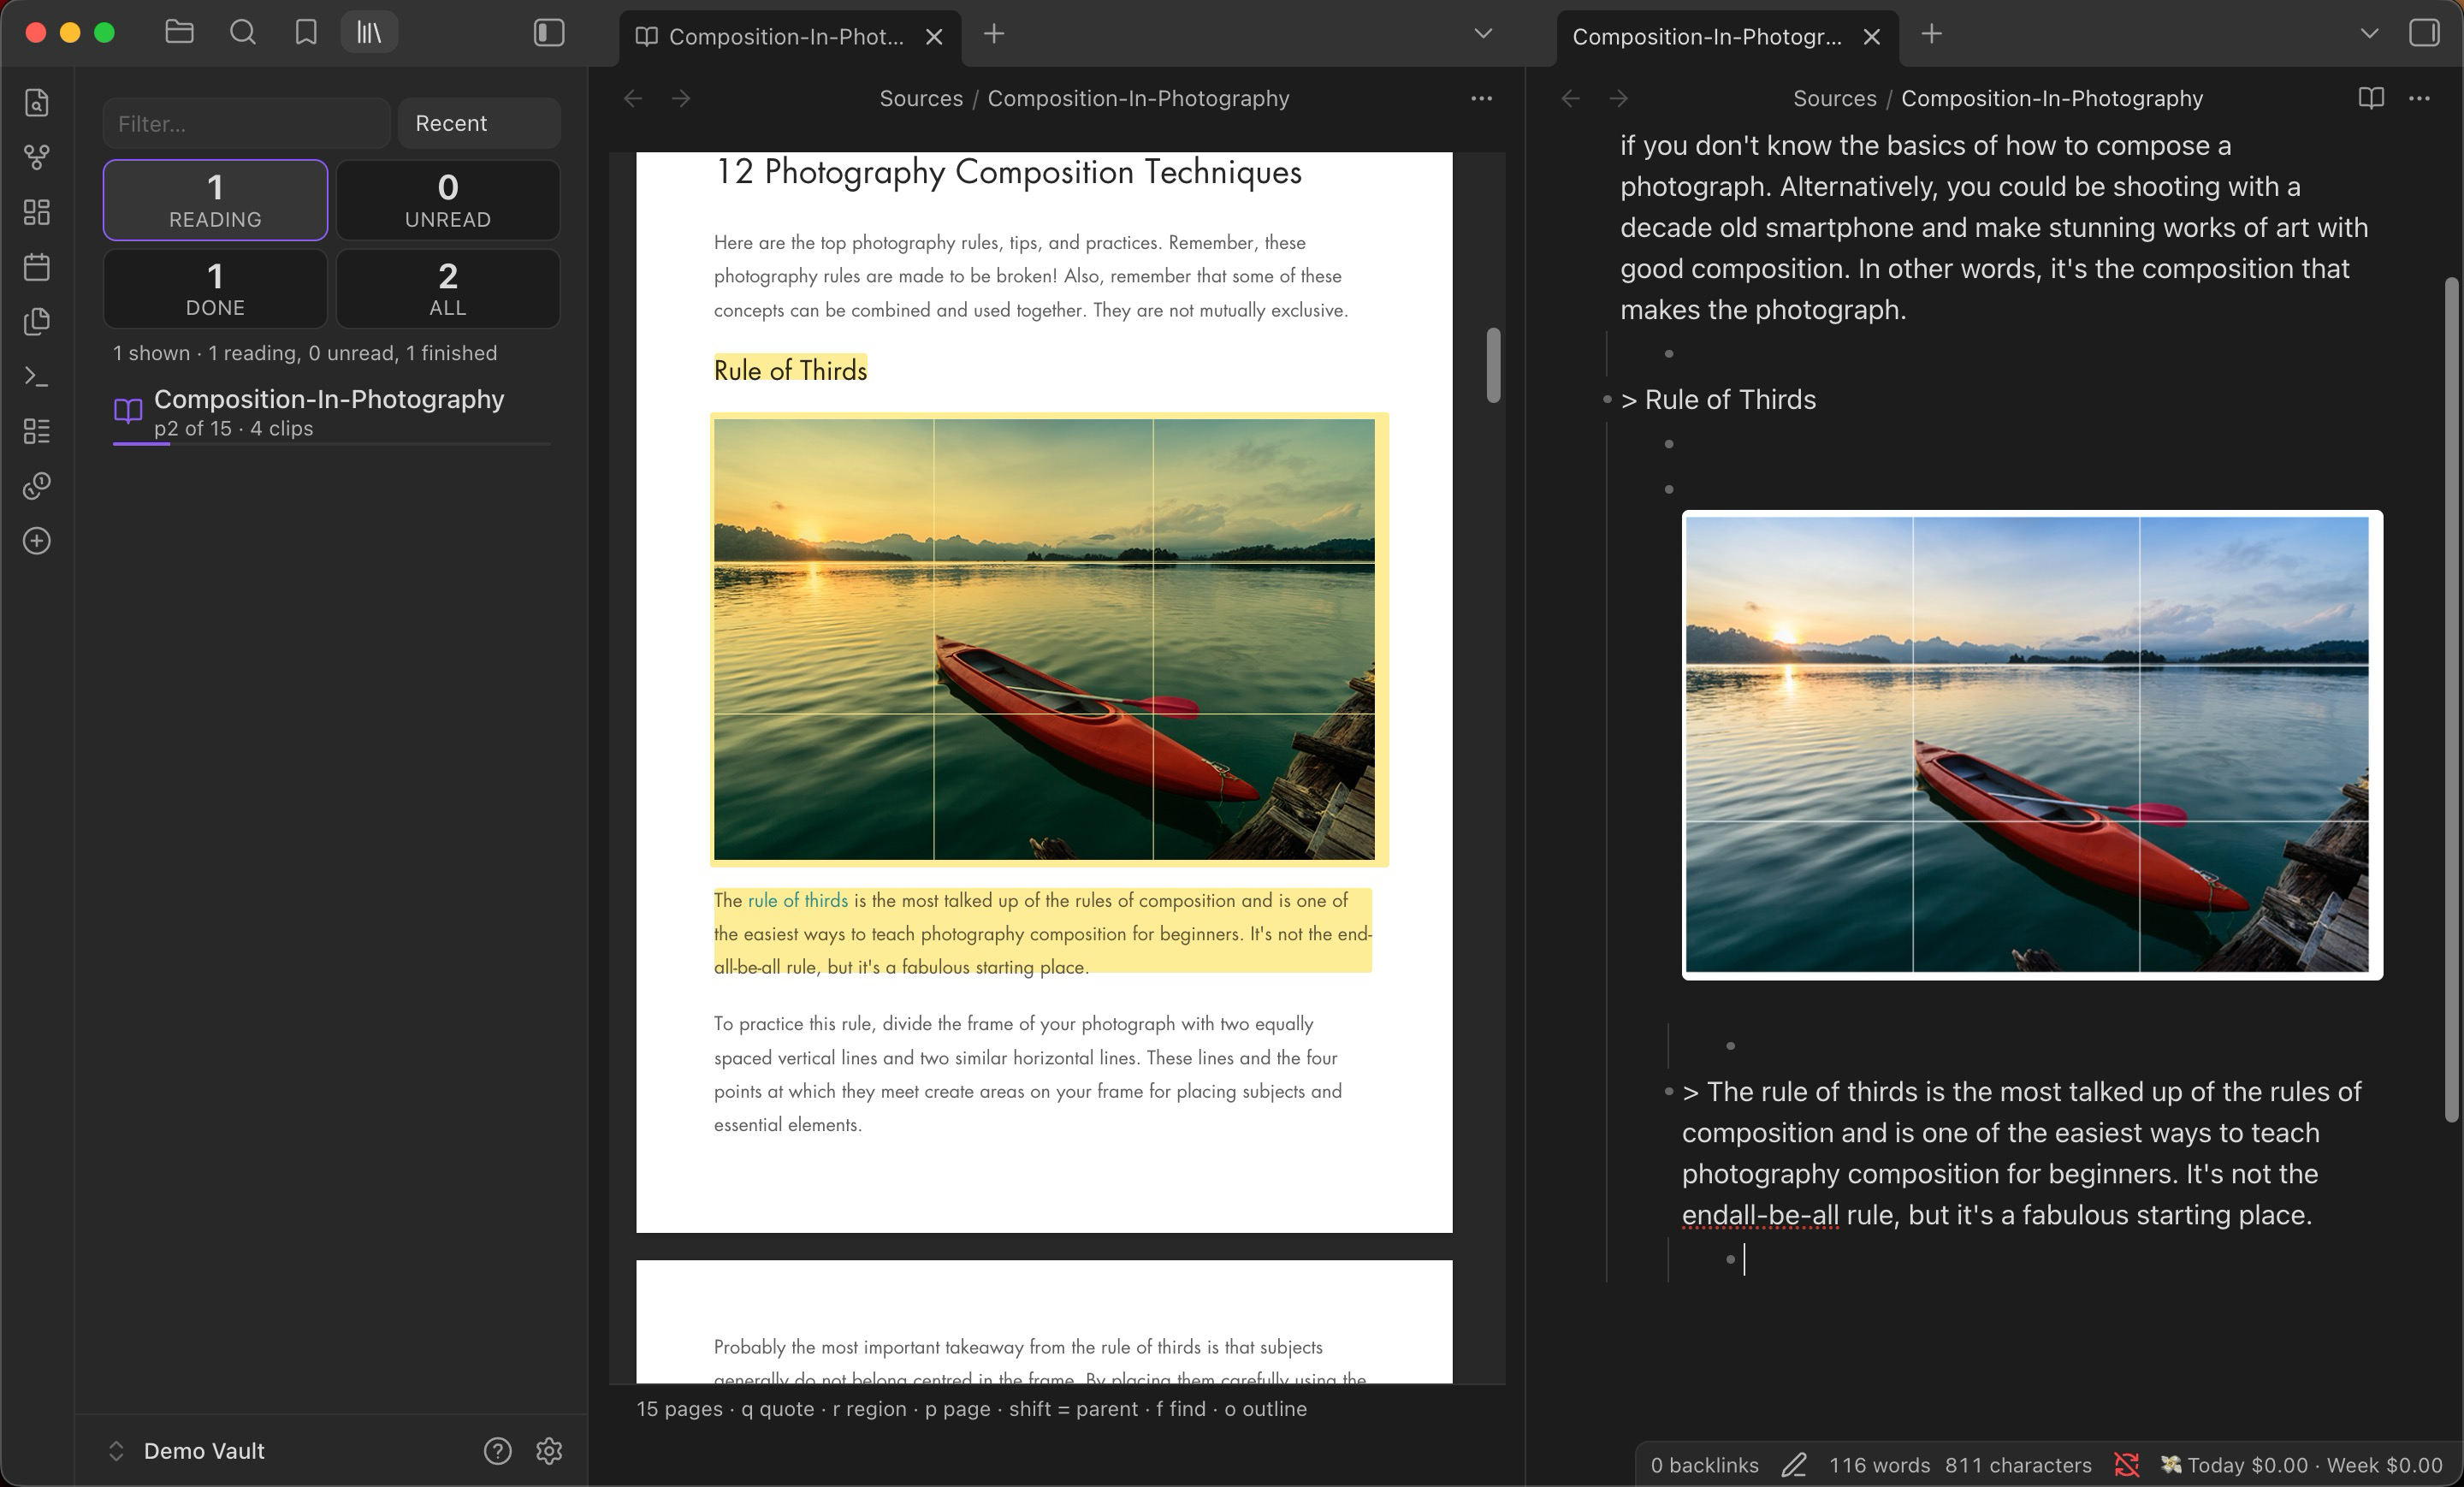Open the canvas grid icon in ribbon
The image size is (2464, 1487).
(x=37, y=212)
